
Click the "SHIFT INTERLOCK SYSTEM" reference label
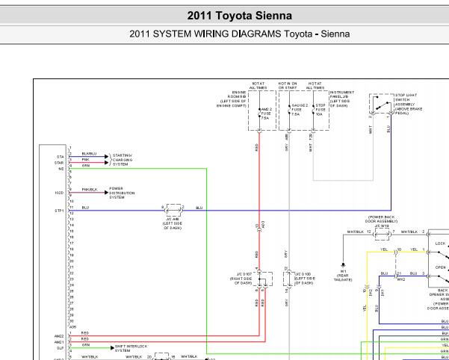[x=131, y=348]
